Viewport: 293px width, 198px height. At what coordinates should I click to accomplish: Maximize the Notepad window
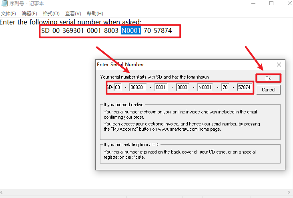[271, 4]
